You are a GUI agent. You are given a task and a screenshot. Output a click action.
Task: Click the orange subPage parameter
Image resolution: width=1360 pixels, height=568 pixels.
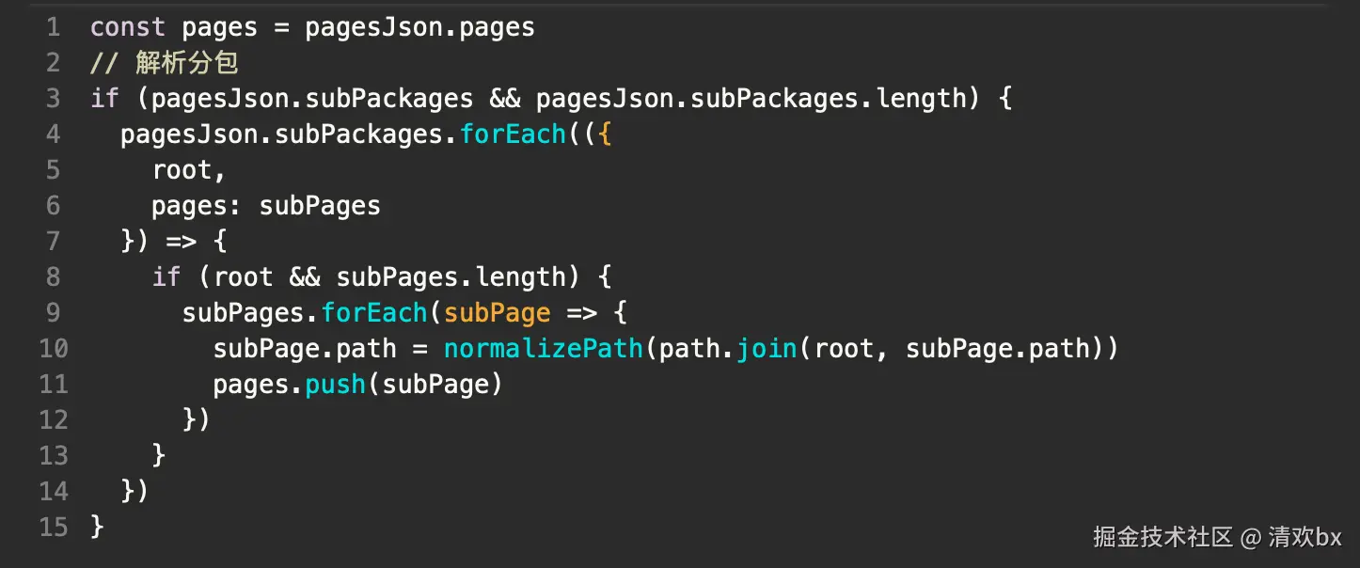497,313
